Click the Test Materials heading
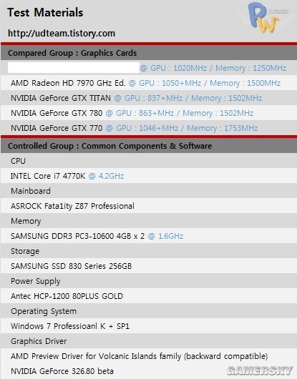Image resolution: width=297 pixels, height=379 pixels. [45, 12]
